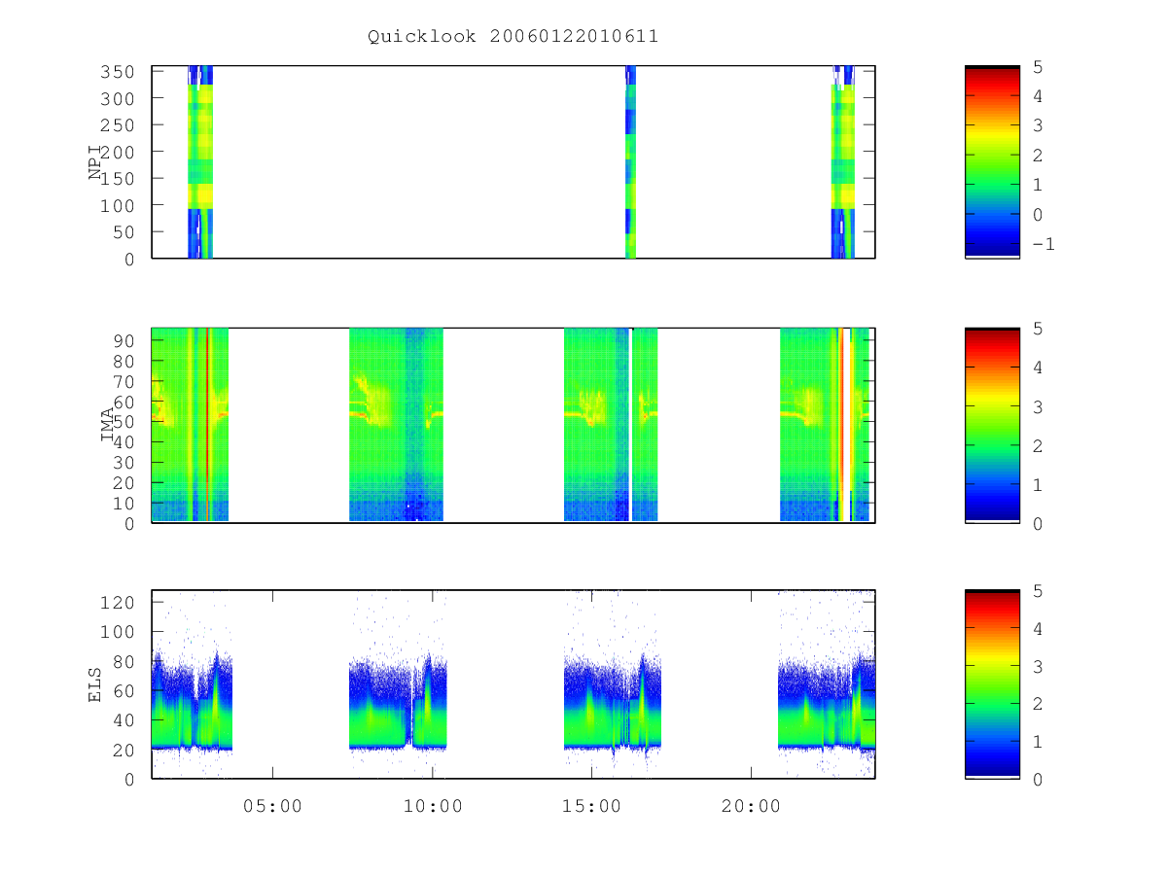Click the 300 tick on NPI axis
Viewport: 1167px width, 875px height.
point(118,98)
